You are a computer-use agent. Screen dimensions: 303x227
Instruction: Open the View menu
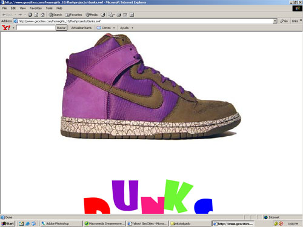[x=22, y=8]
